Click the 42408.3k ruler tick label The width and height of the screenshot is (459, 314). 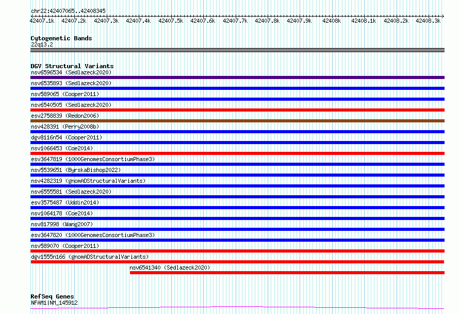click(428, 21)
